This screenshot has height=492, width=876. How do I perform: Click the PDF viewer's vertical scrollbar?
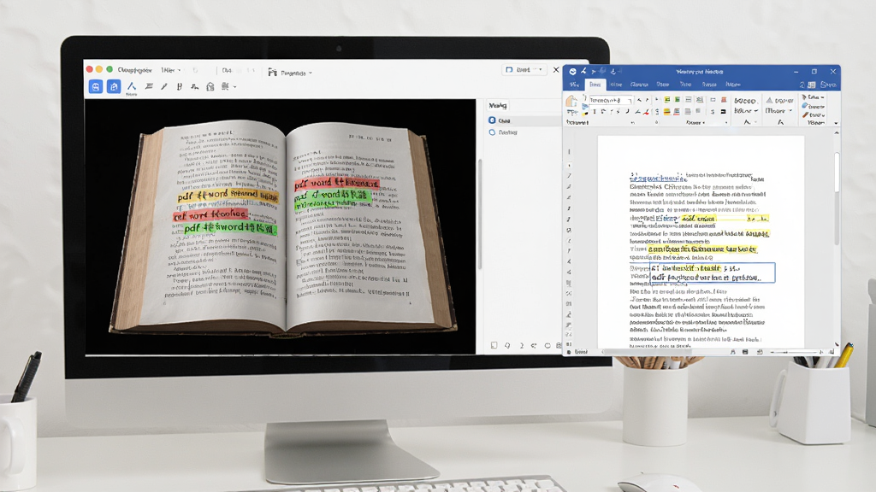coord(479,214)
